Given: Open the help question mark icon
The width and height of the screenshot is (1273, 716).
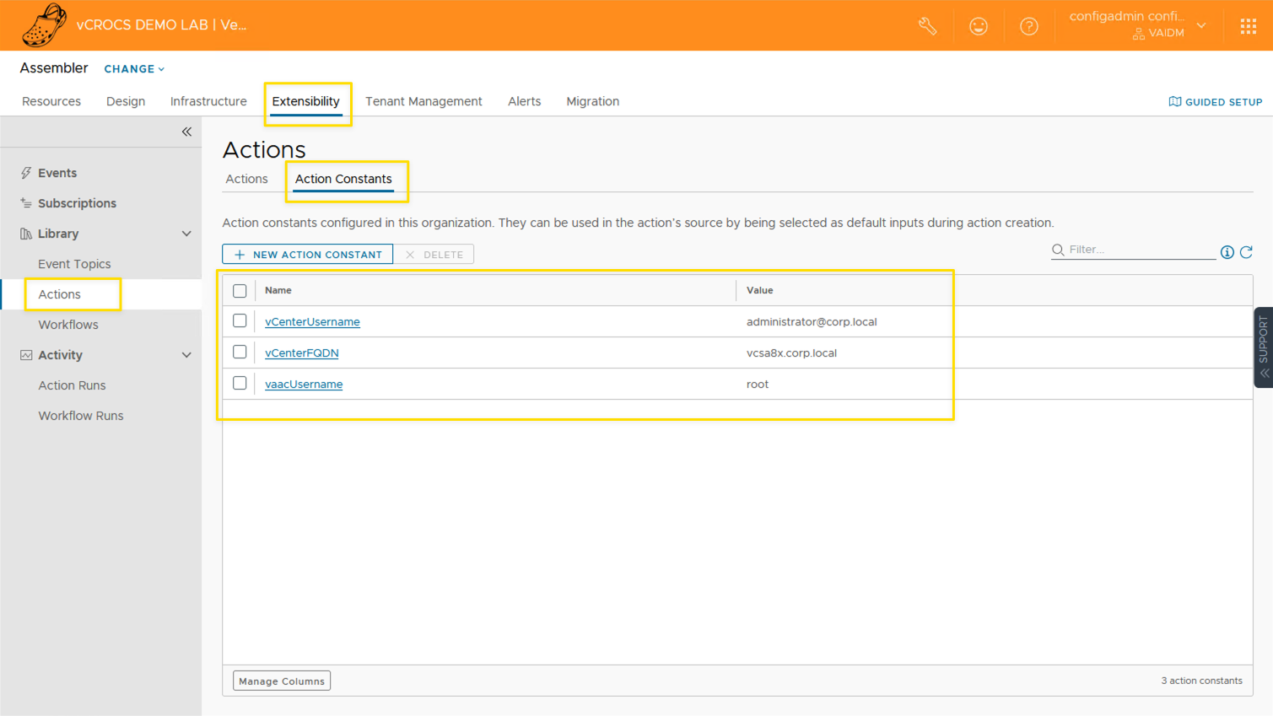Looking at the screenshot, I should 1028,26.
